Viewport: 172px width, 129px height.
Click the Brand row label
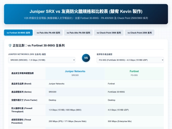point(27,84)
